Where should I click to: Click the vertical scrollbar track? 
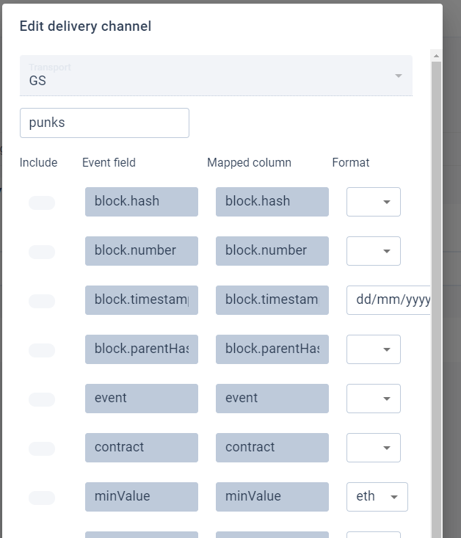(436, 299)
